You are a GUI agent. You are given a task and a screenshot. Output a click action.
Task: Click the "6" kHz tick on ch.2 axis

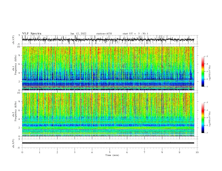pos(20,110)
